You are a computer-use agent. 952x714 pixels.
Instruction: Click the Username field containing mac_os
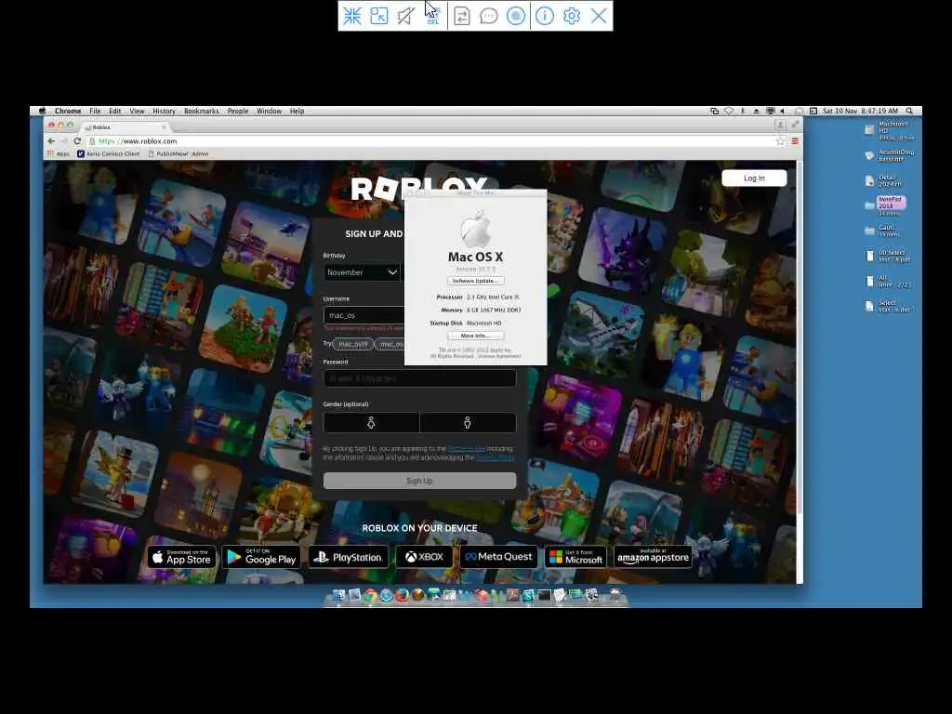364,315
